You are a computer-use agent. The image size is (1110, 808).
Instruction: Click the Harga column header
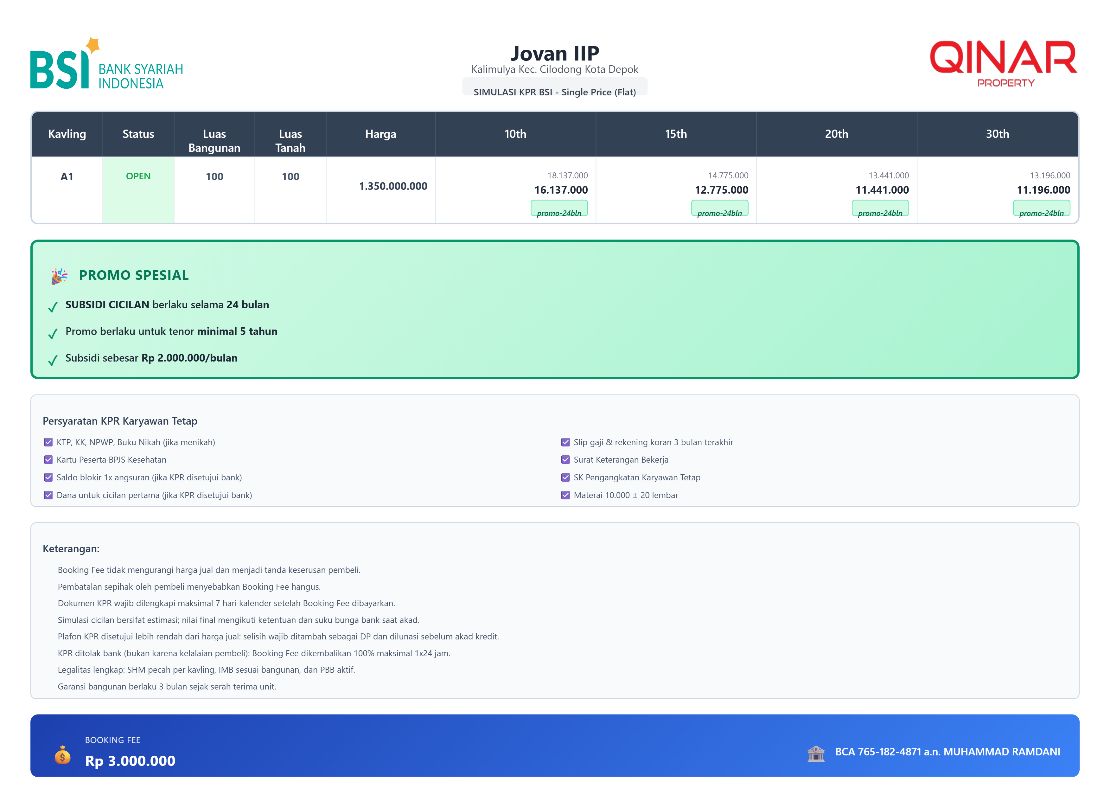pos(380,134)
